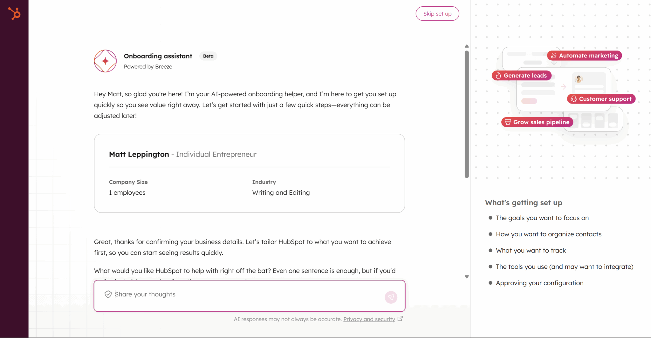Click the timer icon on Generate leads
Image resolution: width=651 pixels, height=338 pixels.
tap(498, 76)
